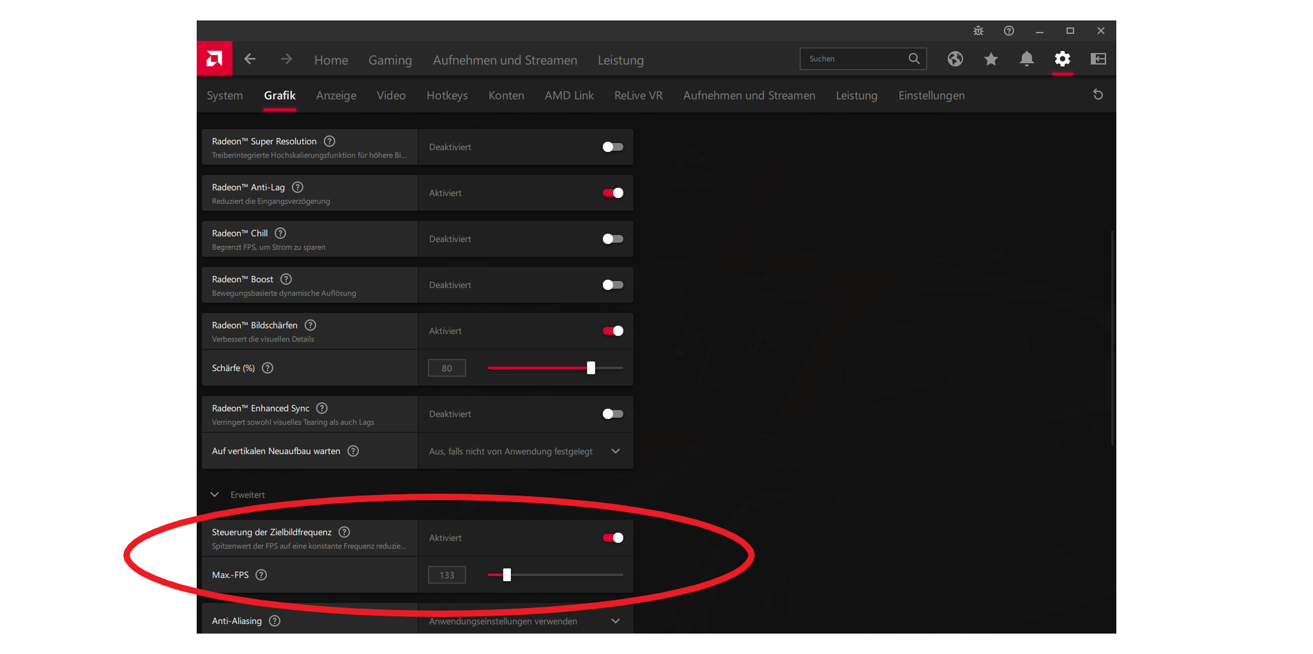The image size is (1313, 654).
Task: Open Aufnehmen und Streamen settings sub-tab
Action: point(749,95)
